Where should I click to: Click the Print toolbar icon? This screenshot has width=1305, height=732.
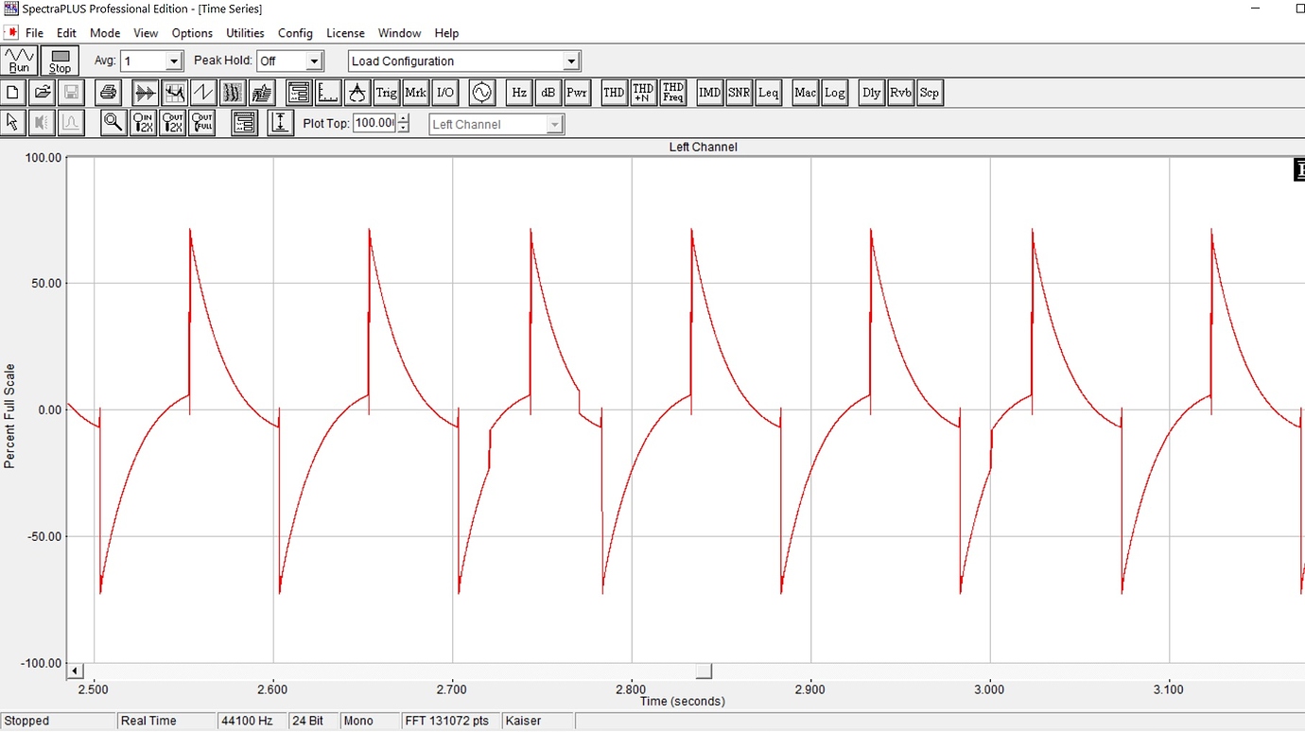pos(108,93)
